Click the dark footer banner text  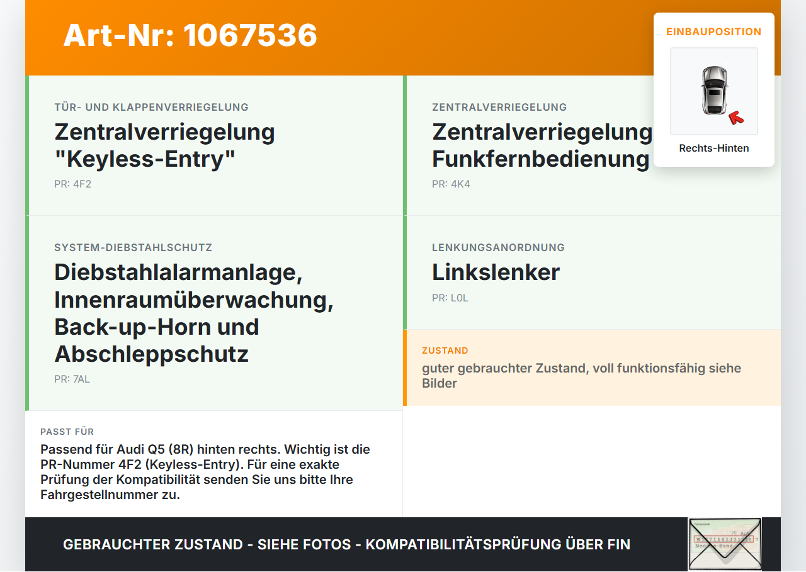click(347, 544)
